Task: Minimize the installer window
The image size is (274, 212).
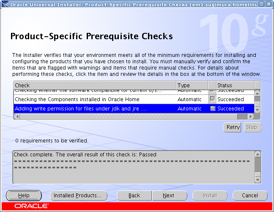Action: coord(261,4)
